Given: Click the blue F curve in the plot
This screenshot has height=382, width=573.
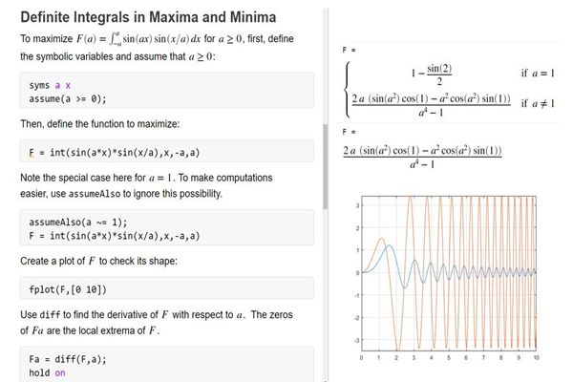Looking at the screenshot, I should [x=390, y=246].
